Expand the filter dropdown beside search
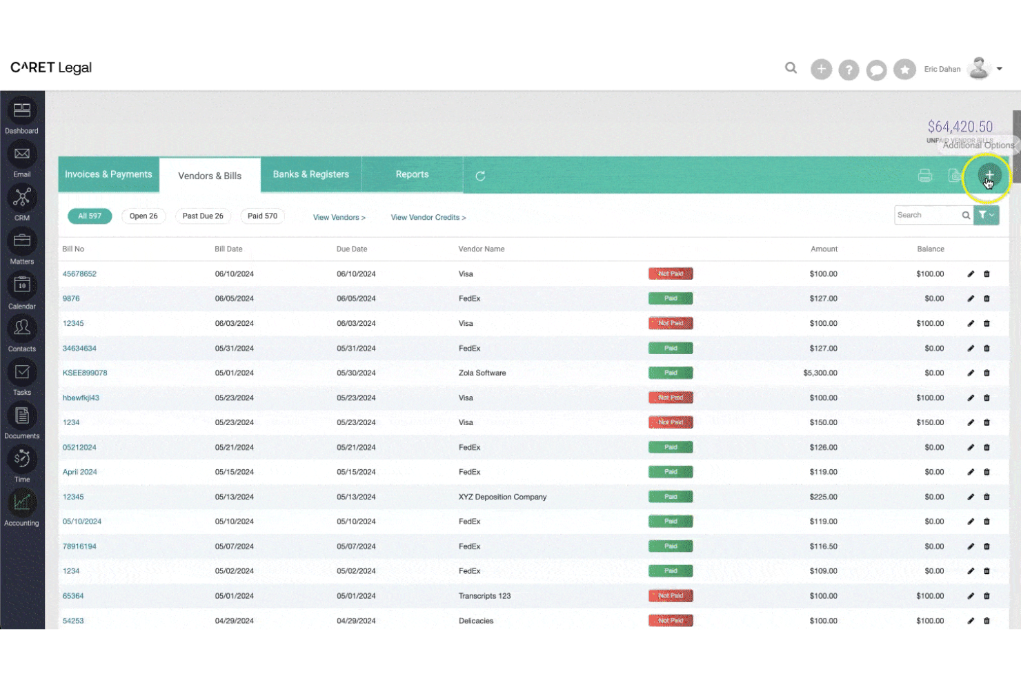 tap(987, 215)
